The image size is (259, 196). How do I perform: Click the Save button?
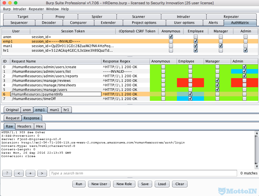click(x=145, y=184)
